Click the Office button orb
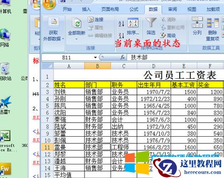224x178 pixels. (x=49, y=3)
